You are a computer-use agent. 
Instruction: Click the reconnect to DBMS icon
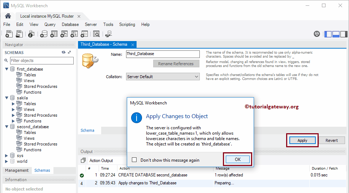pyautogui.click(x=108, y=34)
